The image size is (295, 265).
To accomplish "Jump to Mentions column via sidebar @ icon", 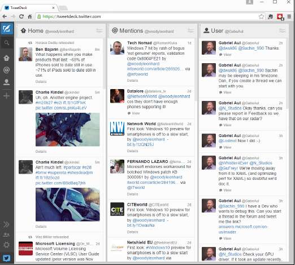I will 6,70.
